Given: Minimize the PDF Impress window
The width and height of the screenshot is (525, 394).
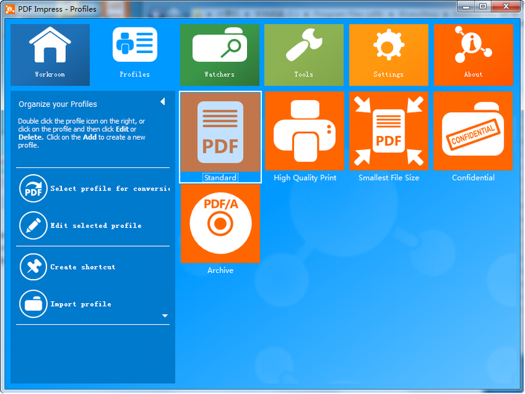Looking at the screenshot, I should click(466, 7).
